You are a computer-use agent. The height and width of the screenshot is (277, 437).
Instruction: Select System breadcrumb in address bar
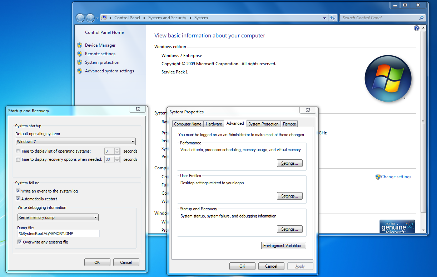(201, 18)
